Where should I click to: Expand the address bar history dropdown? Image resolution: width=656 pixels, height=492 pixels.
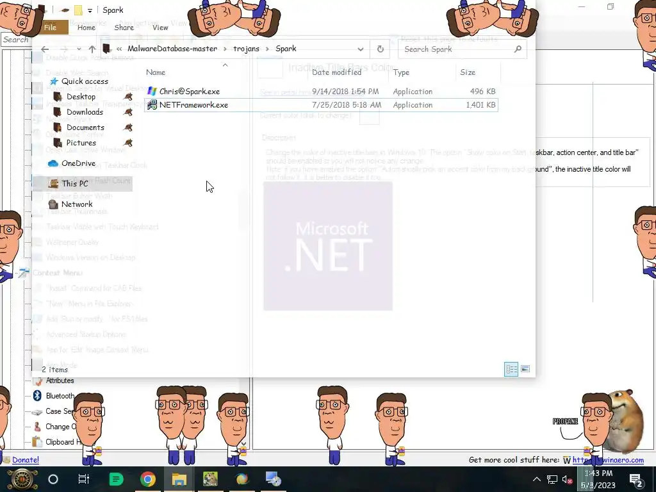[x=360, y=49]
